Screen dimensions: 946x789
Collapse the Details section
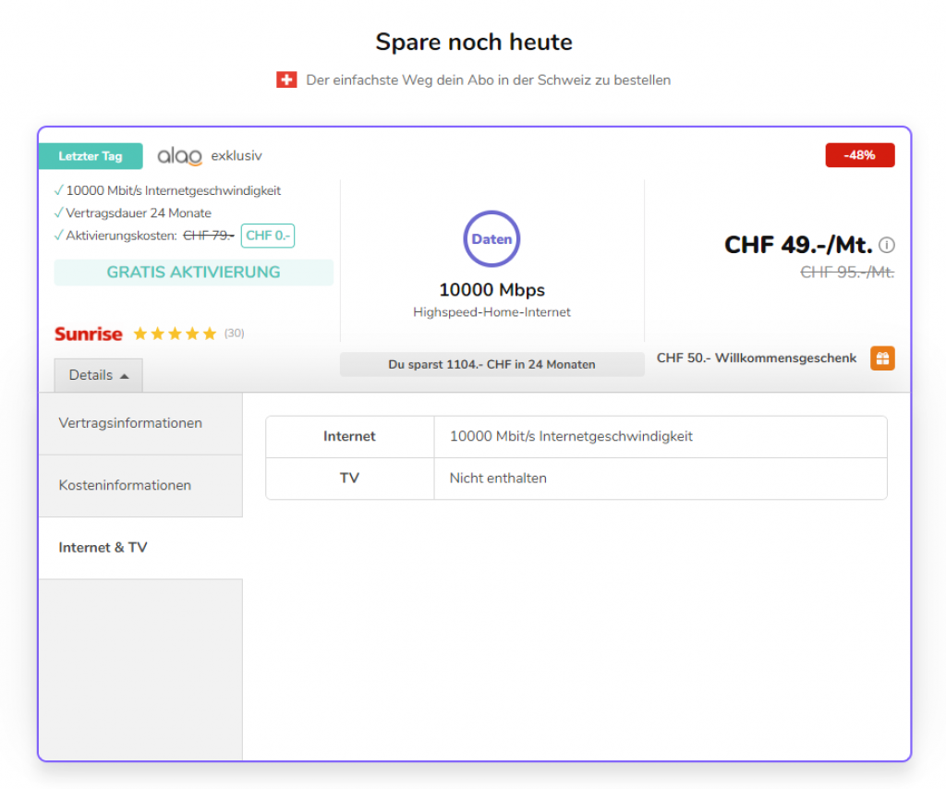point(98,375)
